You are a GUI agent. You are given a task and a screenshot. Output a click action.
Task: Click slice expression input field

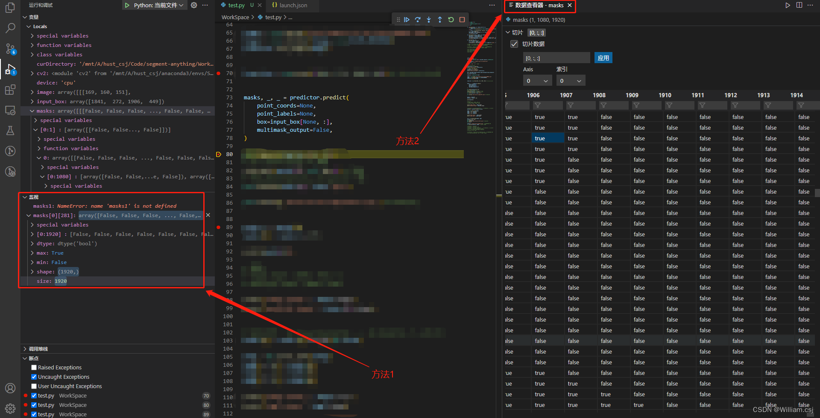tap(556, 58)
